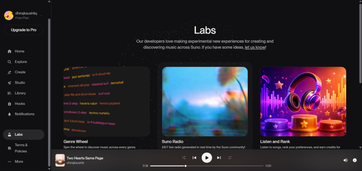This screenshot has height=171, width=362.
Task: Click the 'chanson alt-pop' genre tag
Action: [78, 86]
